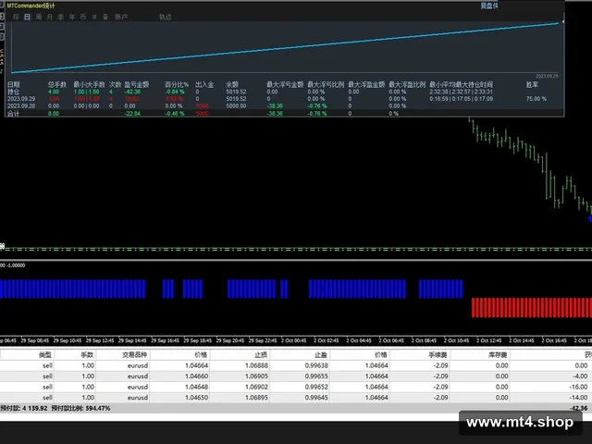Click the 最大浮亏比例 column header
This screenshot has height=444, width=592.
pyautogui.click(x=326, y=84)
